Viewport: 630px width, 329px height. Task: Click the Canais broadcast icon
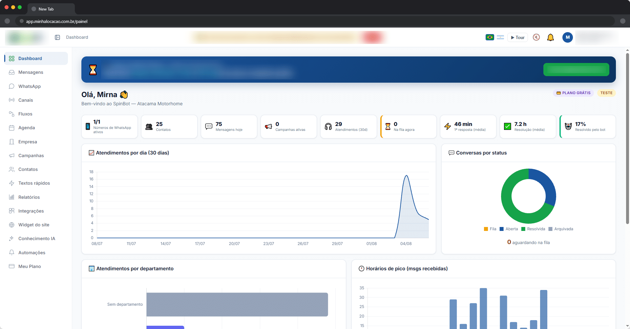click(11, 100)
